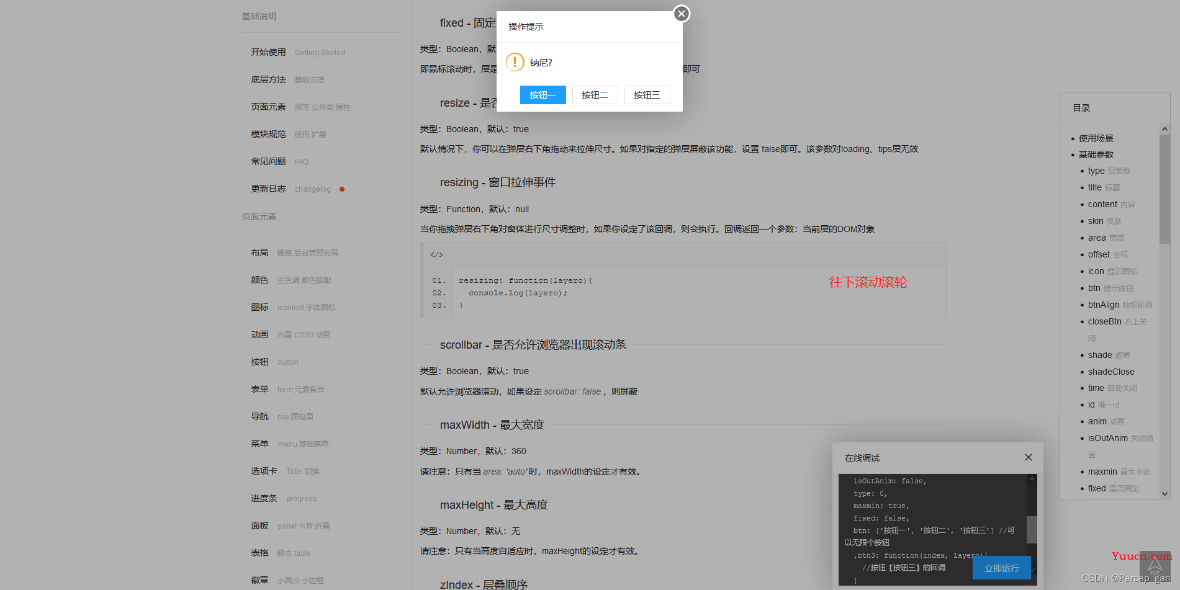Click the 按钮三 button in dialog
This screenshot has width=1180, height=590.
click(647, 95)
